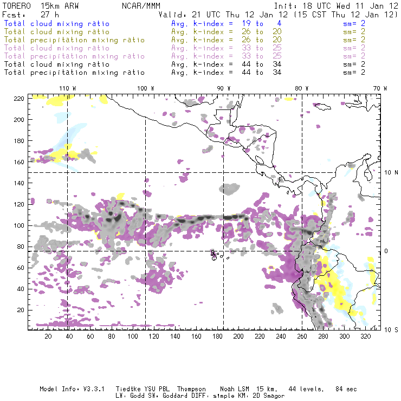Screen dimensions: 401x401
Task: Click the 'Fcst: 27 h' forecast hour label
Action: pyautogui.click(x=31, y=15)
